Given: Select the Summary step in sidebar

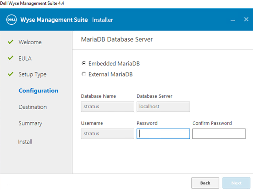Looking at the screenshot, I should tap(30, 123).
